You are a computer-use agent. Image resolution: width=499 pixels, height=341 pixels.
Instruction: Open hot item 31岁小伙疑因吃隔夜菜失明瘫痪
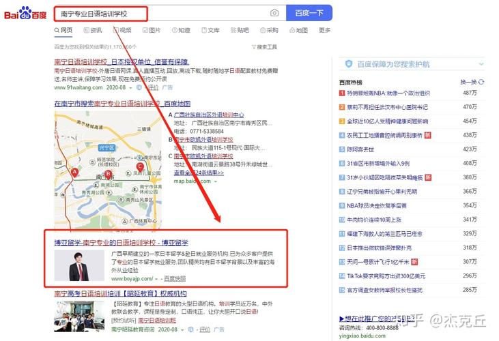pos(385,177)
